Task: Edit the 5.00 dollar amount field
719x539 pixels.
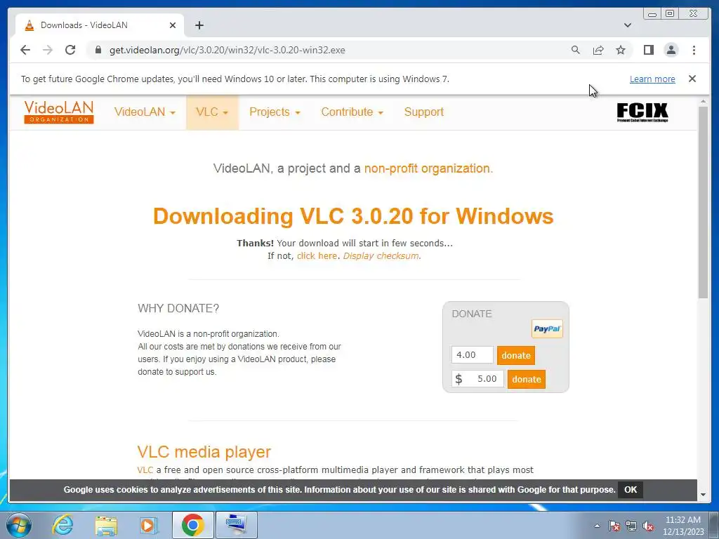Action: pos(477,379)
